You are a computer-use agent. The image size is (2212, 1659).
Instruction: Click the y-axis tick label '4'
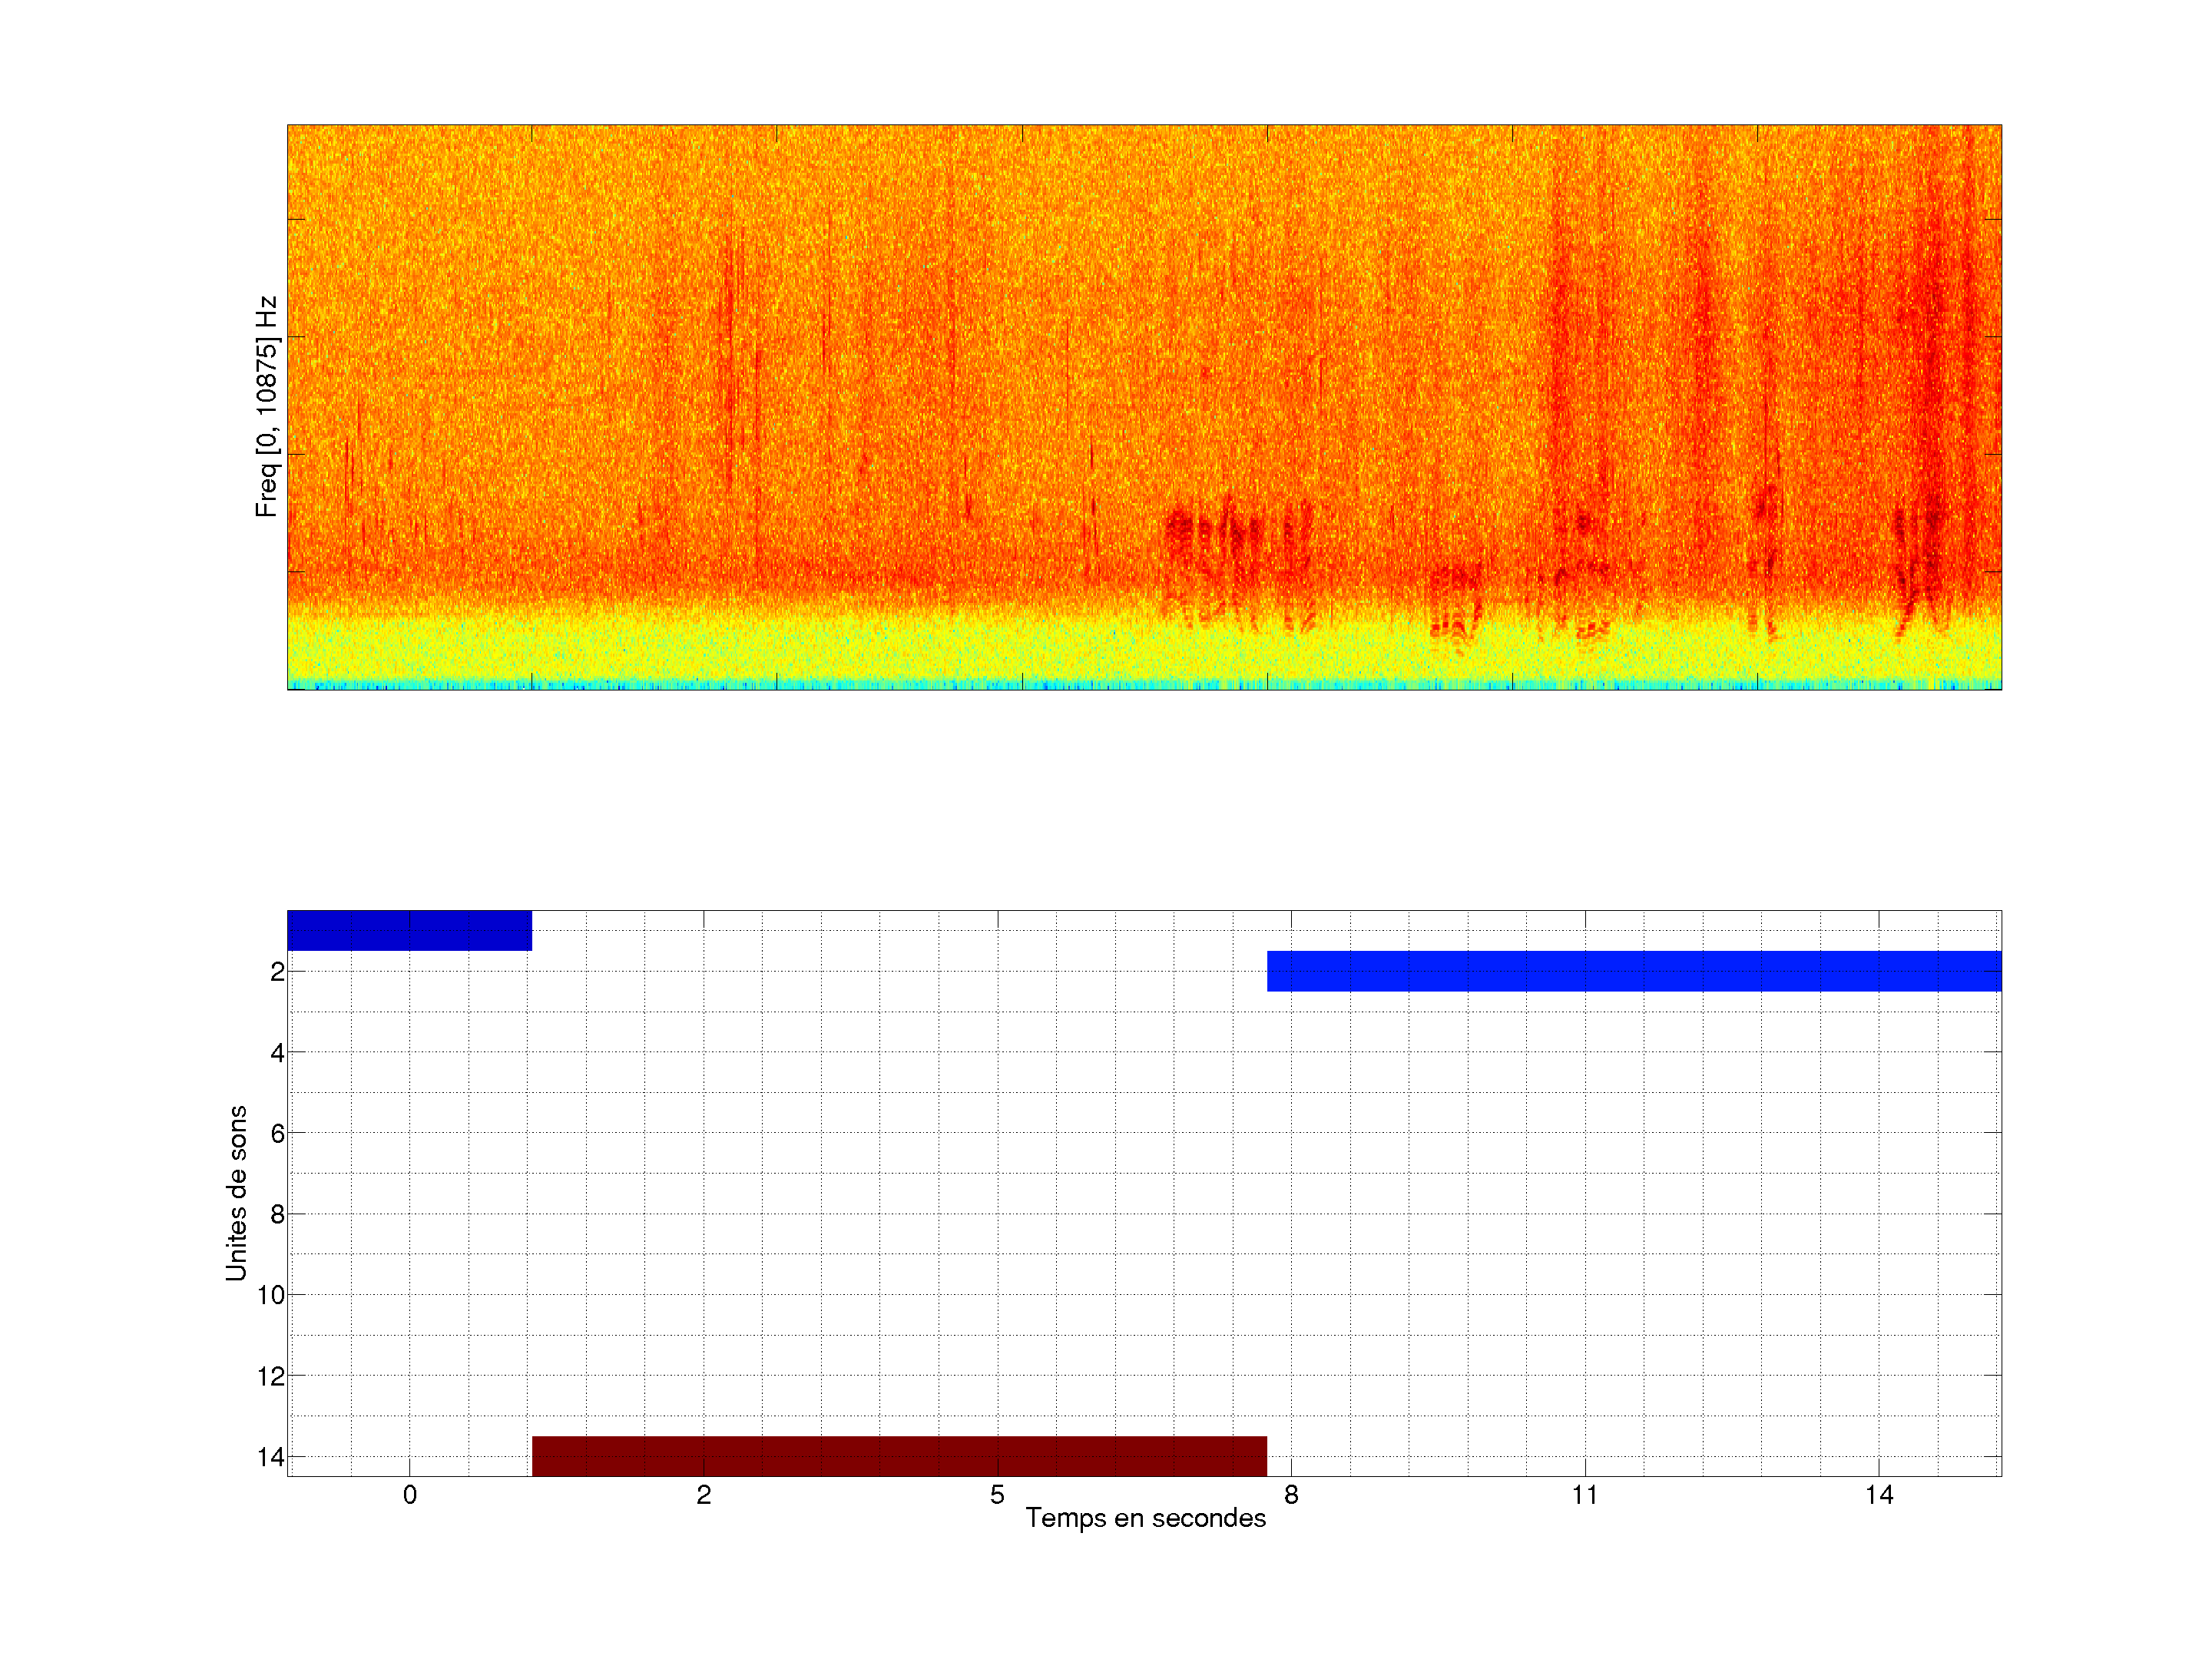point(277,1052)
